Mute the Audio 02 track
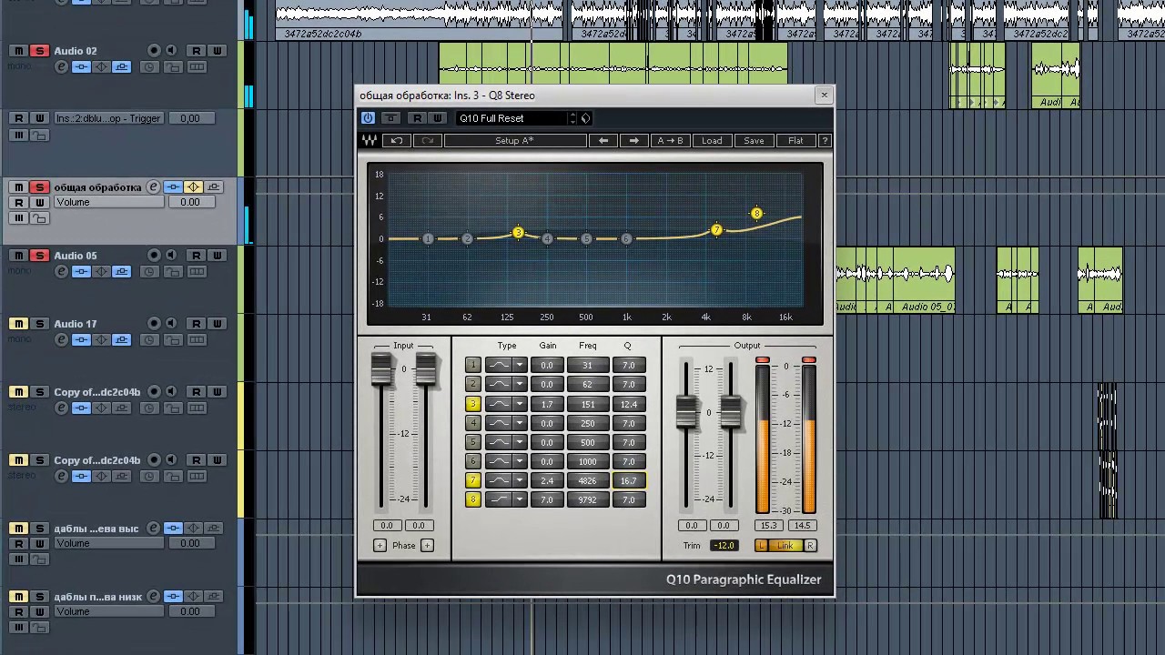Viewport: 1165px width, 655px height. coord(18,51)
